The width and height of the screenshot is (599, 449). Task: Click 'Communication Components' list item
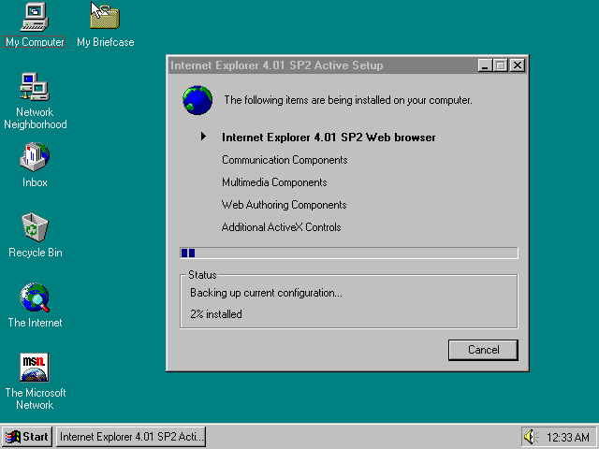tap(285, 160)
